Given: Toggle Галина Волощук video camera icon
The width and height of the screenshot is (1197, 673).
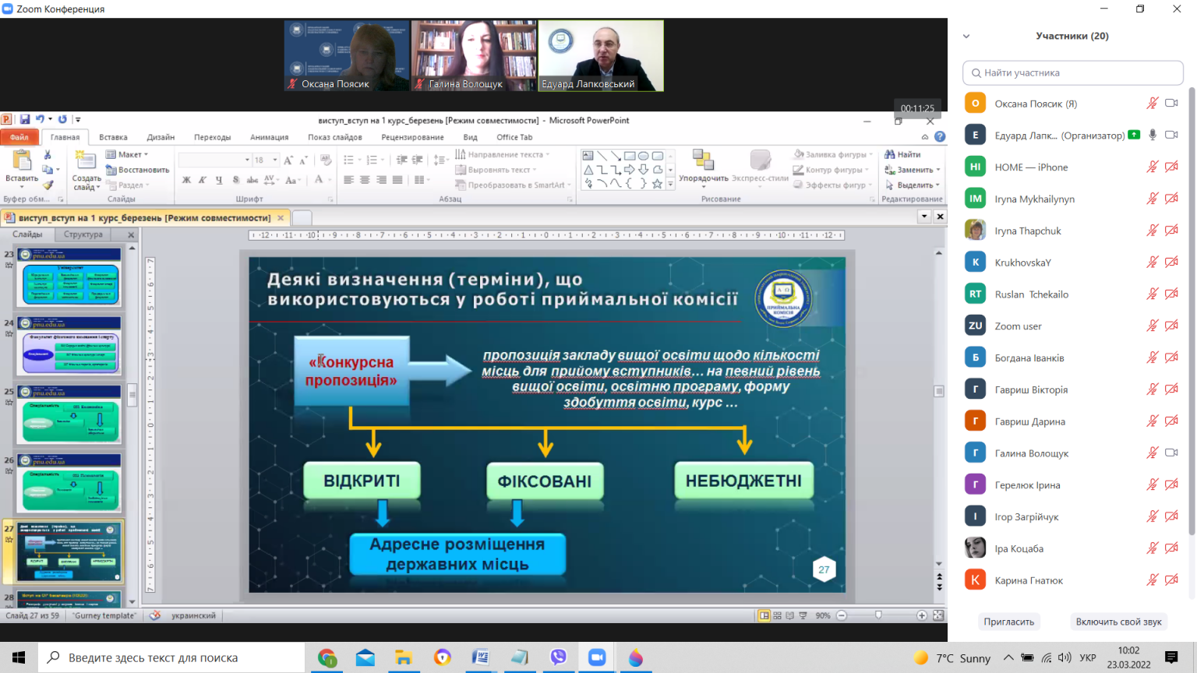Looking at the screenshot, I should 1171,453.
